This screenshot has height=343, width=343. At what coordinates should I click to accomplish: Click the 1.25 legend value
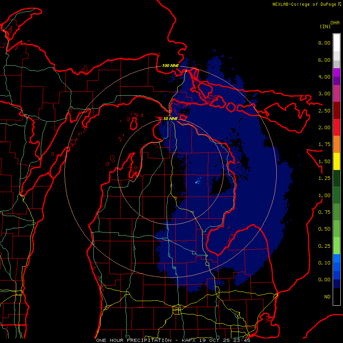(324, 178)
